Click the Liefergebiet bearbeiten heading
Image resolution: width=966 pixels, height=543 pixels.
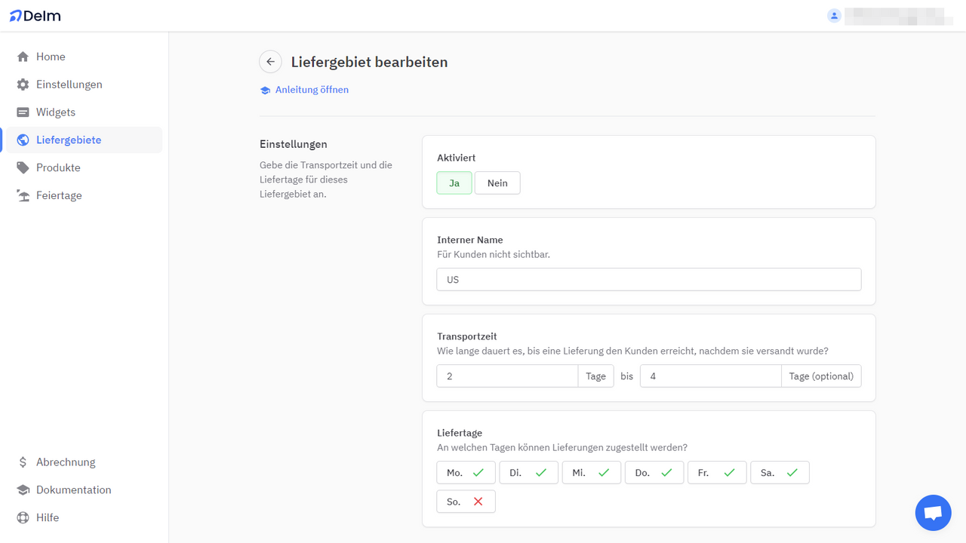pos(369,62)
